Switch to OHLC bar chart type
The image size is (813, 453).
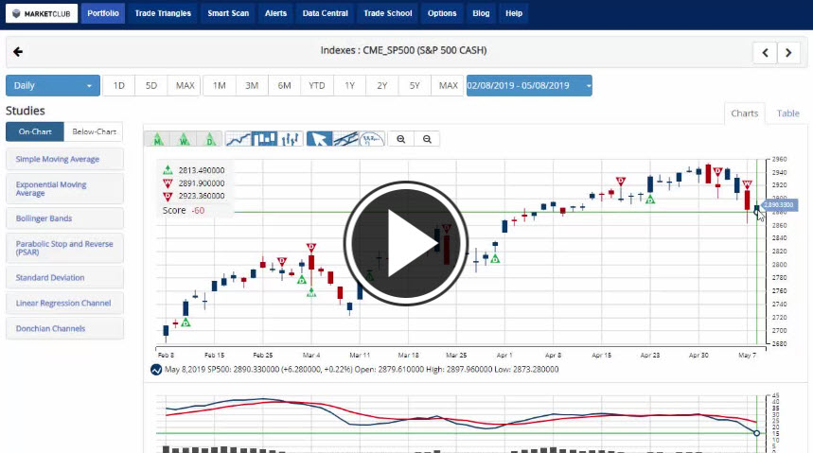point(291,139)
